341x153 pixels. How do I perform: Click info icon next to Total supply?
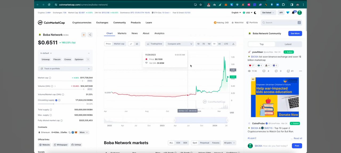click(51, 110)
